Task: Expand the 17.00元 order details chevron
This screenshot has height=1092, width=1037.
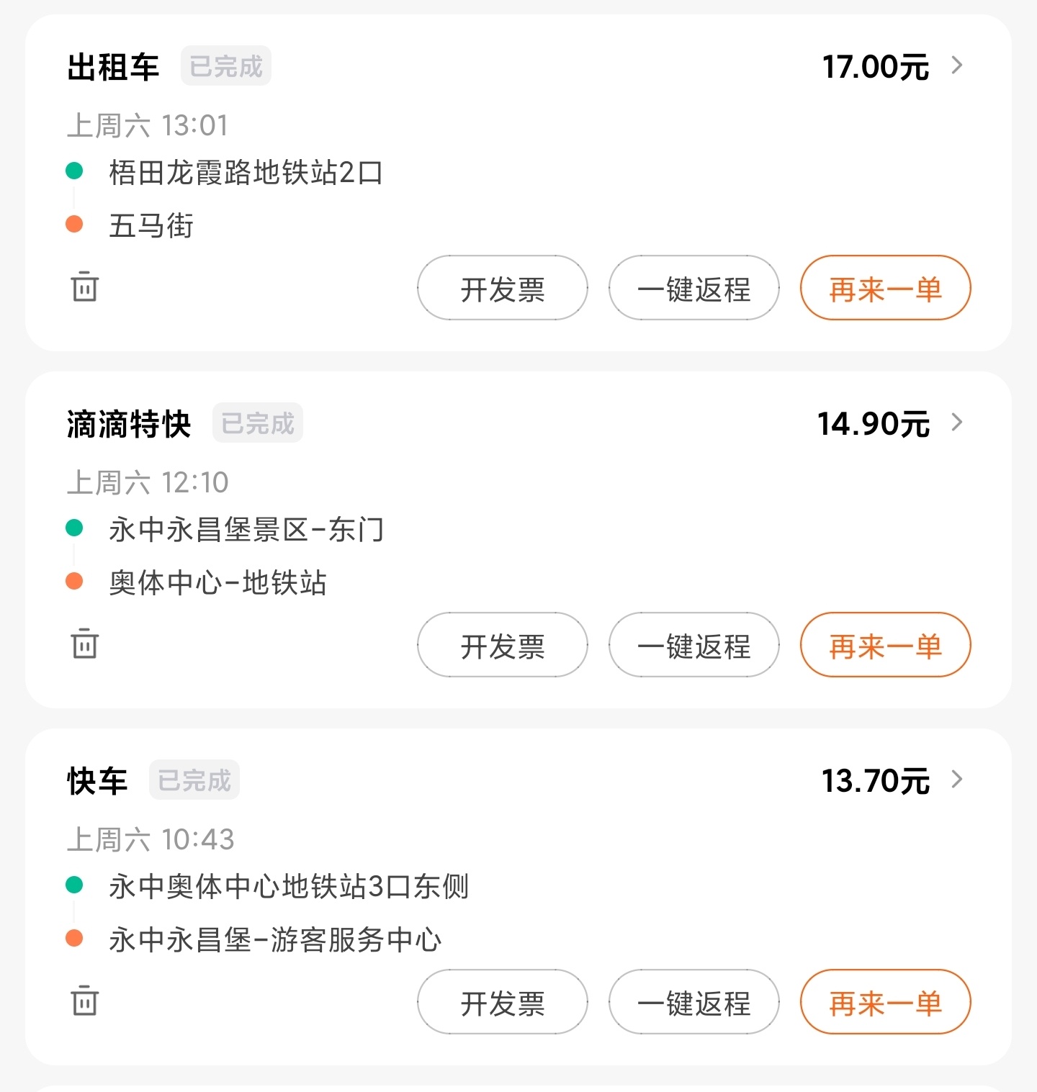Action: (x=957, y=66)
